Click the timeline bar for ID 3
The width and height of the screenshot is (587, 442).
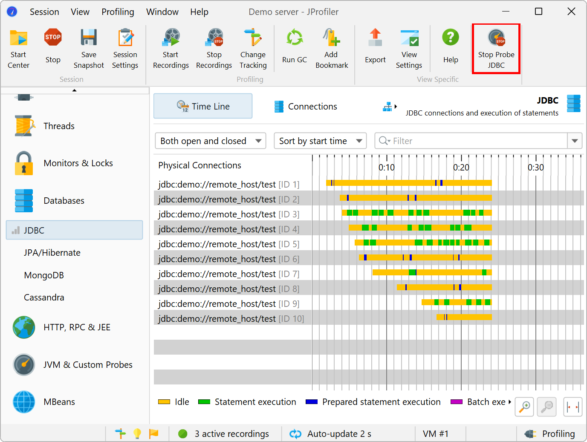(417, 213)
